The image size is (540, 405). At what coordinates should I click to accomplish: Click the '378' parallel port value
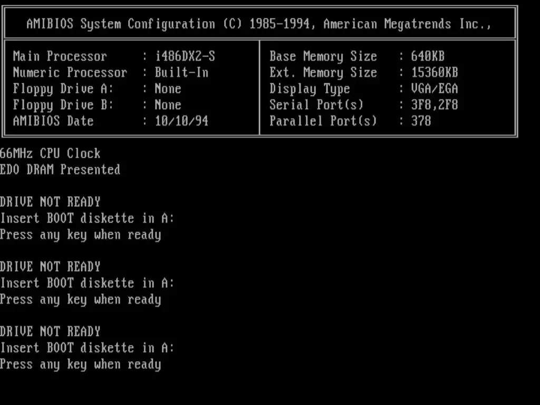point(421,121)
